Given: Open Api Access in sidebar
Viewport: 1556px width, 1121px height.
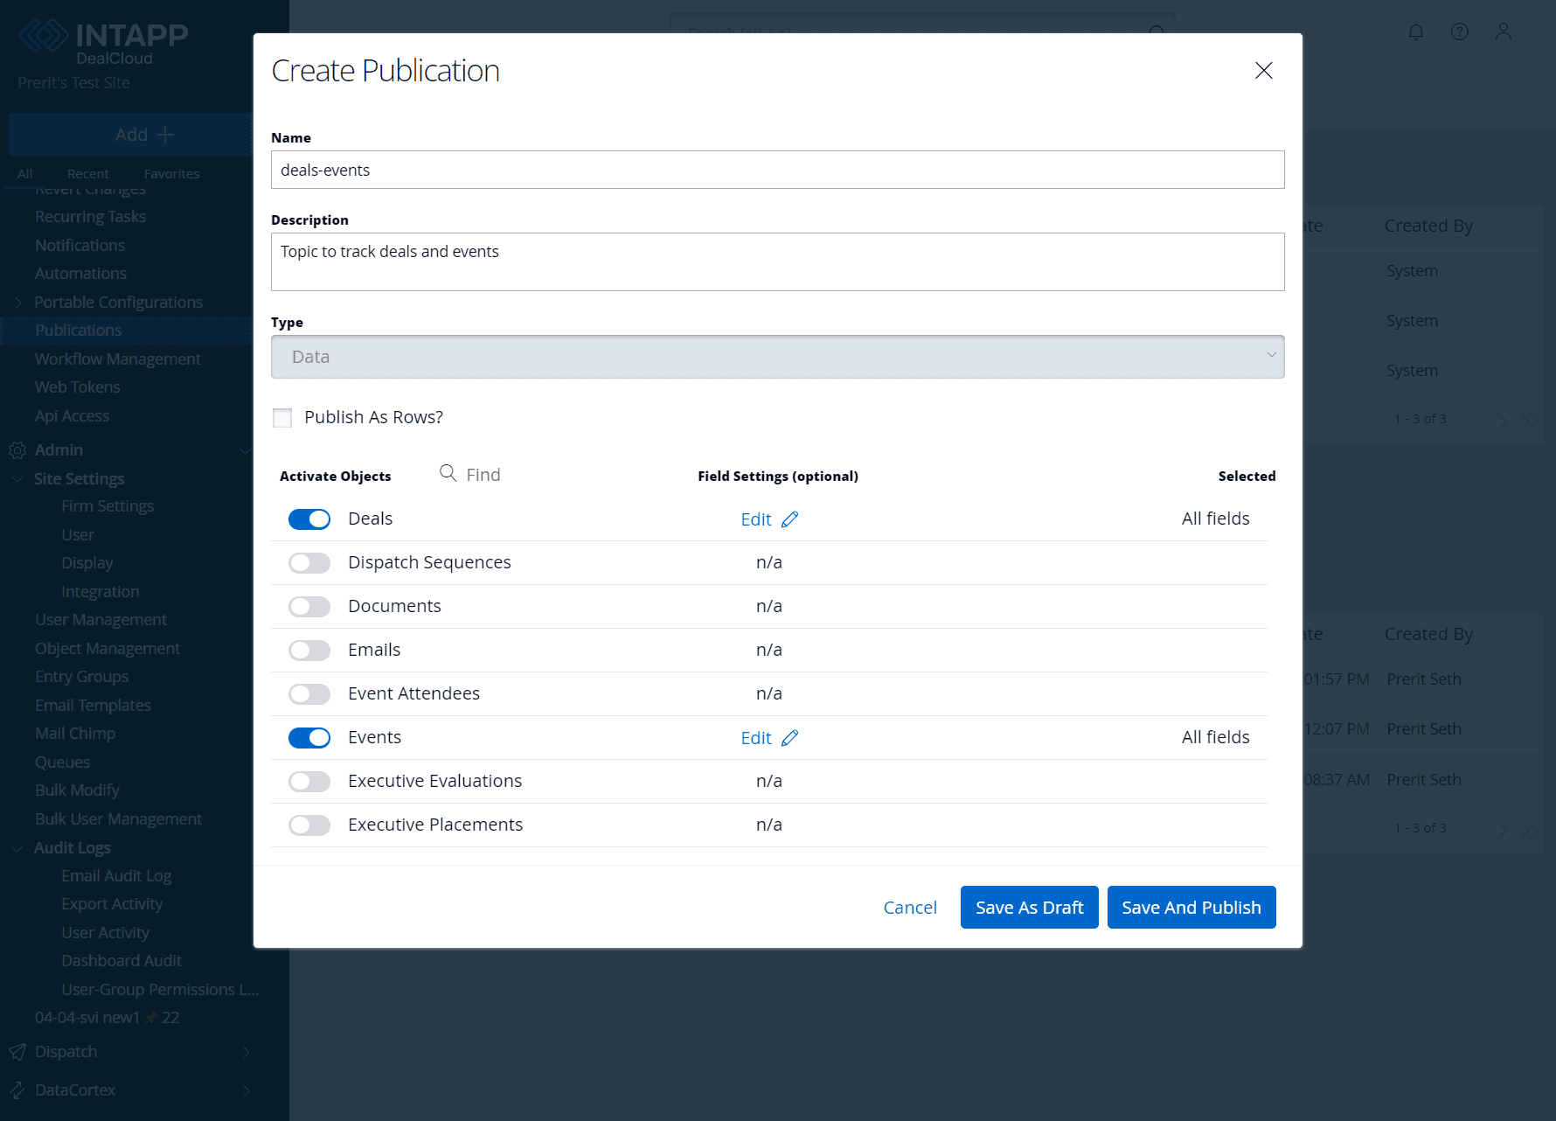Looking at the screenshot, I should pos(73,416).
